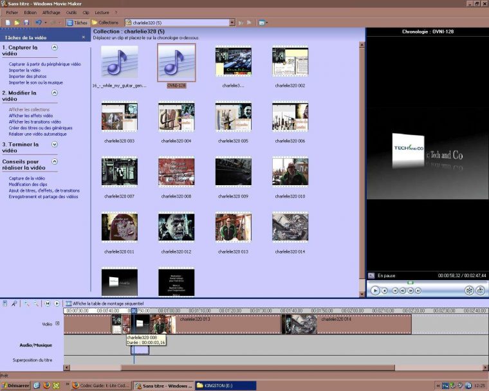Image resolution: width=489 pixels, height=391 pixels.
Task: Open the charlelie320 collection dropdown
Action: (x=232, y=23)
